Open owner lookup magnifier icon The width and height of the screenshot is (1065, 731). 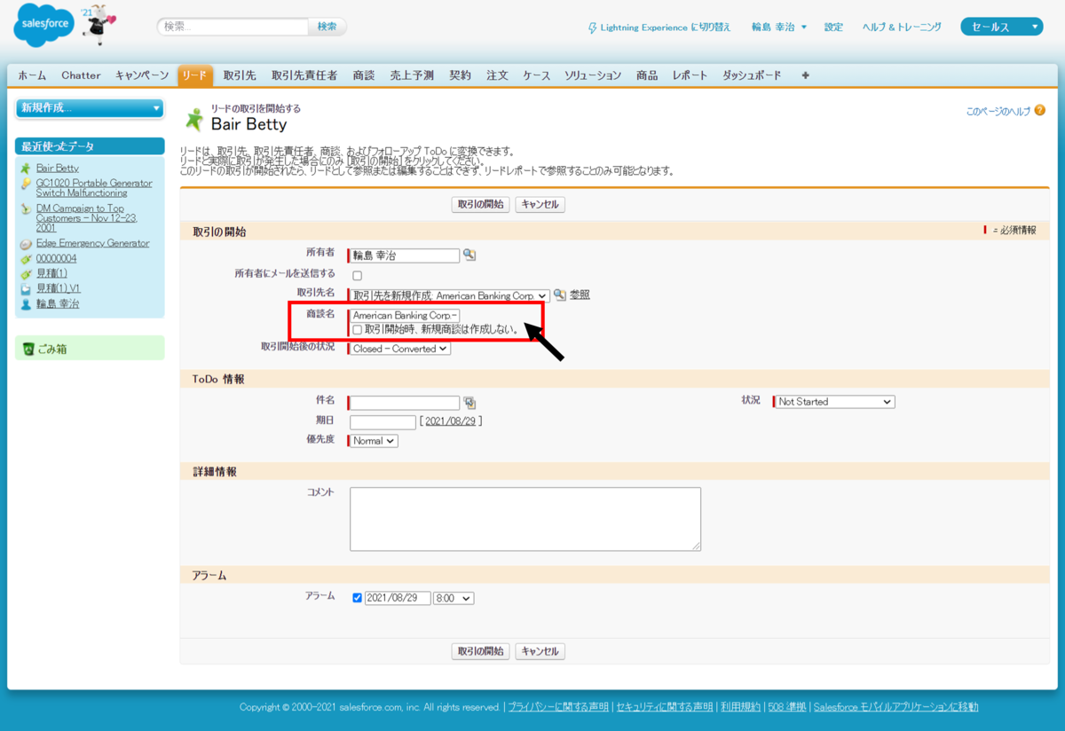(469, 255)
